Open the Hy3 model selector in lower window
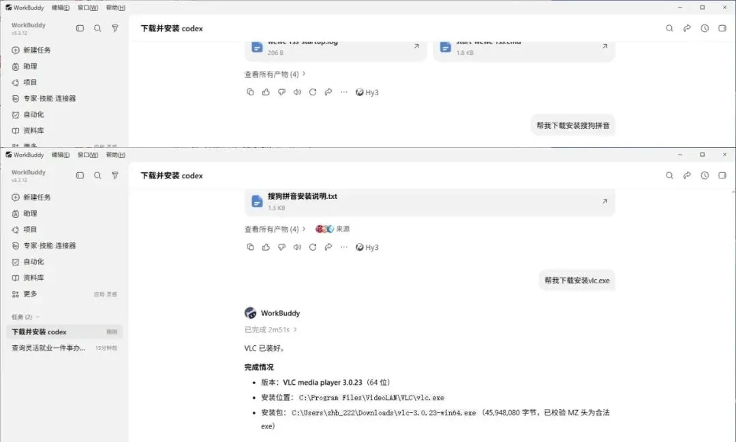Viewport: 736px width, 442px height. pos(367,247)
